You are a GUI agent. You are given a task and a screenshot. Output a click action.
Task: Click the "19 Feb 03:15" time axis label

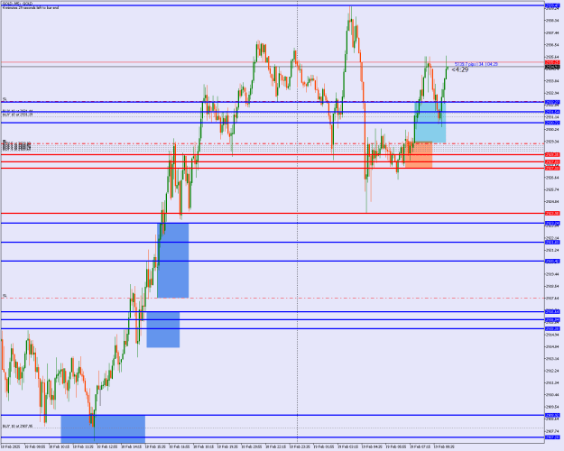(x=348, y=447)
